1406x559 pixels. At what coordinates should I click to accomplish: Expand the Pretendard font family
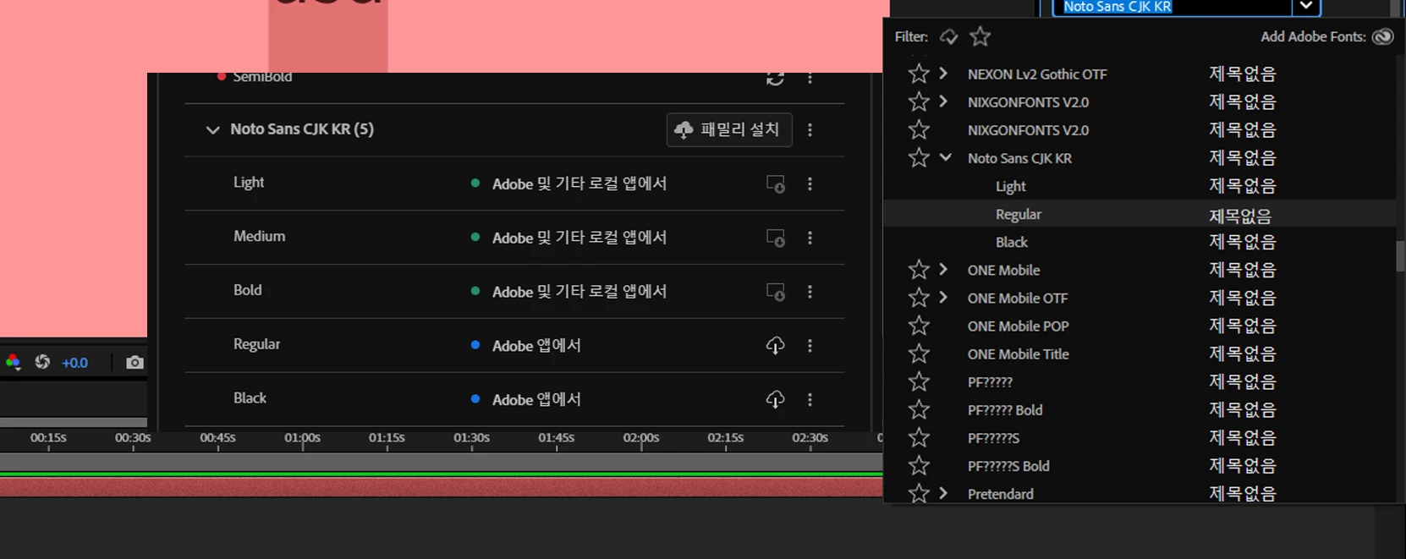[x=943, y=493]
